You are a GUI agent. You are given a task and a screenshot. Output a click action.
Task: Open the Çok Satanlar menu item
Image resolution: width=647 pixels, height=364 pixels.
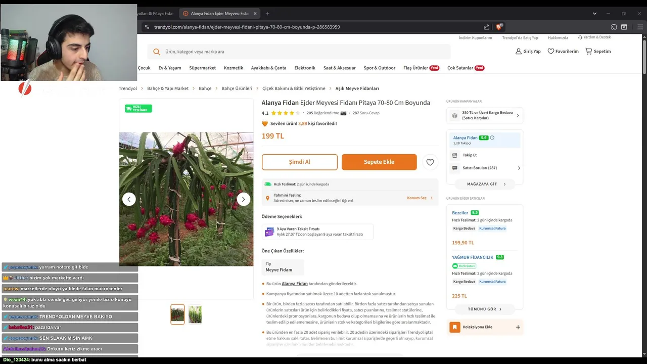(466, 68)
